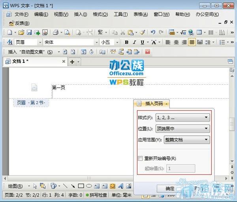The width and height of the screenshot is (237, 202).
Task: Click 确定 button in page number panel
Action: (170, 188)
